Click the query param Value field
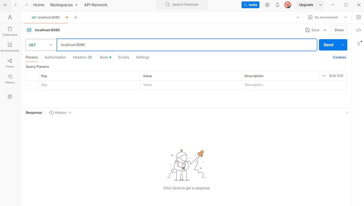Screen dimensions: 364x206 191,85
